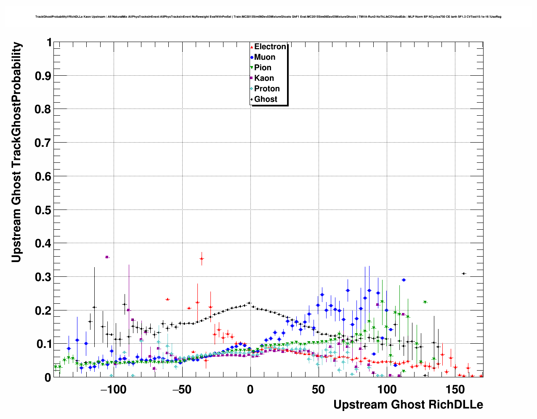The width and height of the screenshot is (537, 419).
Task: Select the 'Ghost' legend label text
Action: tap(266, 99)
